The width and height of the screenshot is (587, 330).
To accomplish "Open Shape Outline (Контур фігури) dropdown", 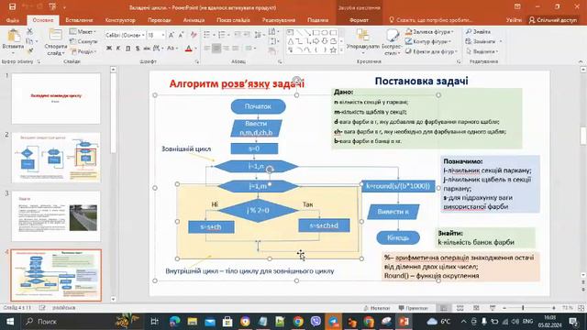I will point(428,41).
